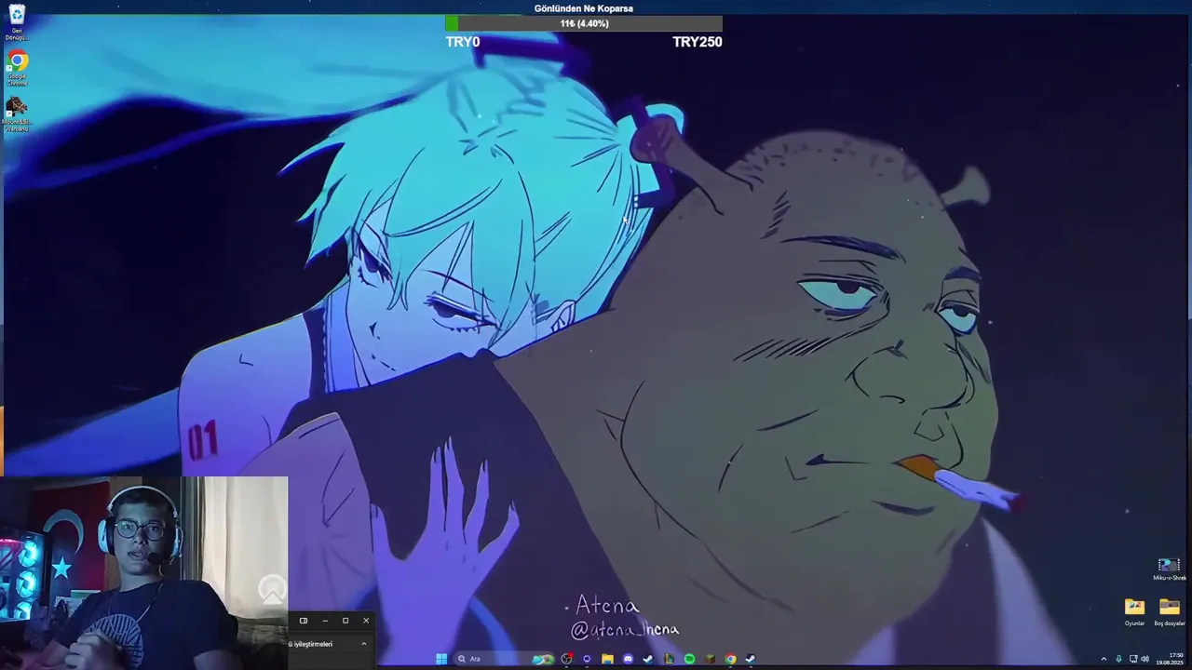This screenshot has height=670, width=1192.
Task: Open the Miku-x-Shrek video file
Action: click(1169, 569)
